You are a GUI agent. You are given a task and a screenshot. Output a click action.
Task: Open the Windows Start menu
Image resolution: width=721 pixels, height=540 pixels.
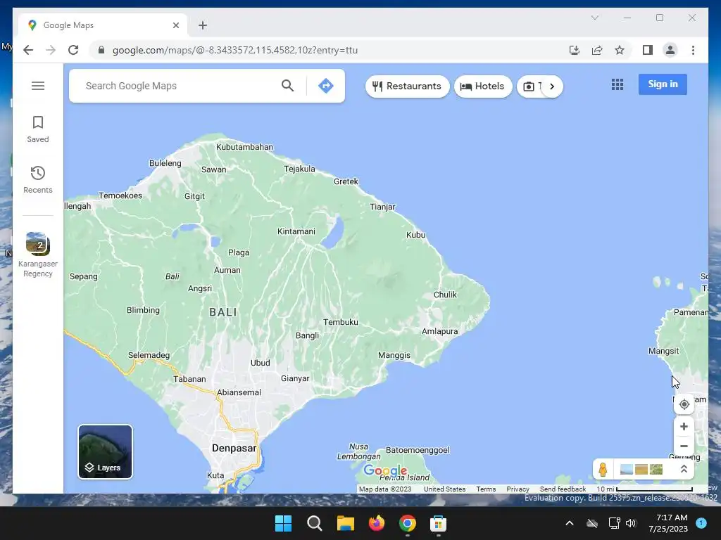point(283,523)
